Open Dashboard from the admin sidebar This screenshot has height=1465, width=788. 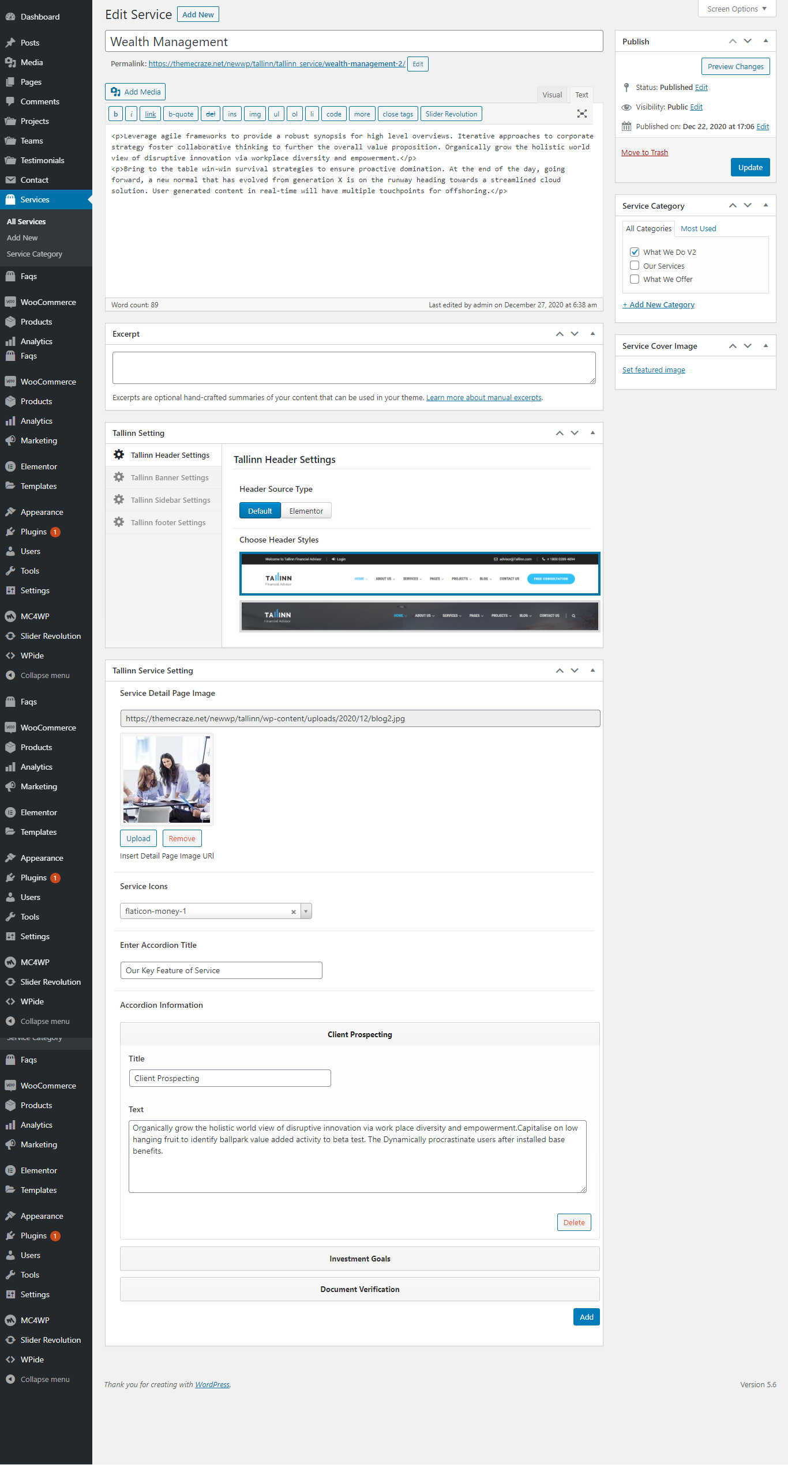40,17
